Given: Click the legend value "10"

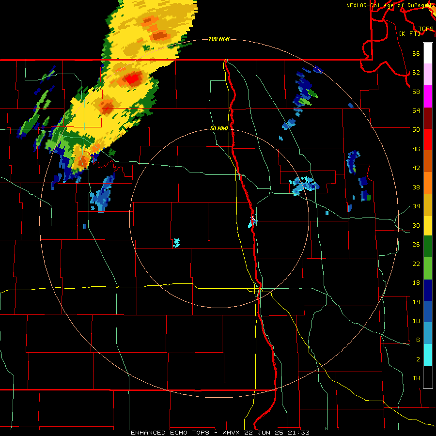Looking at the screenshot, I should coord(416,321).
